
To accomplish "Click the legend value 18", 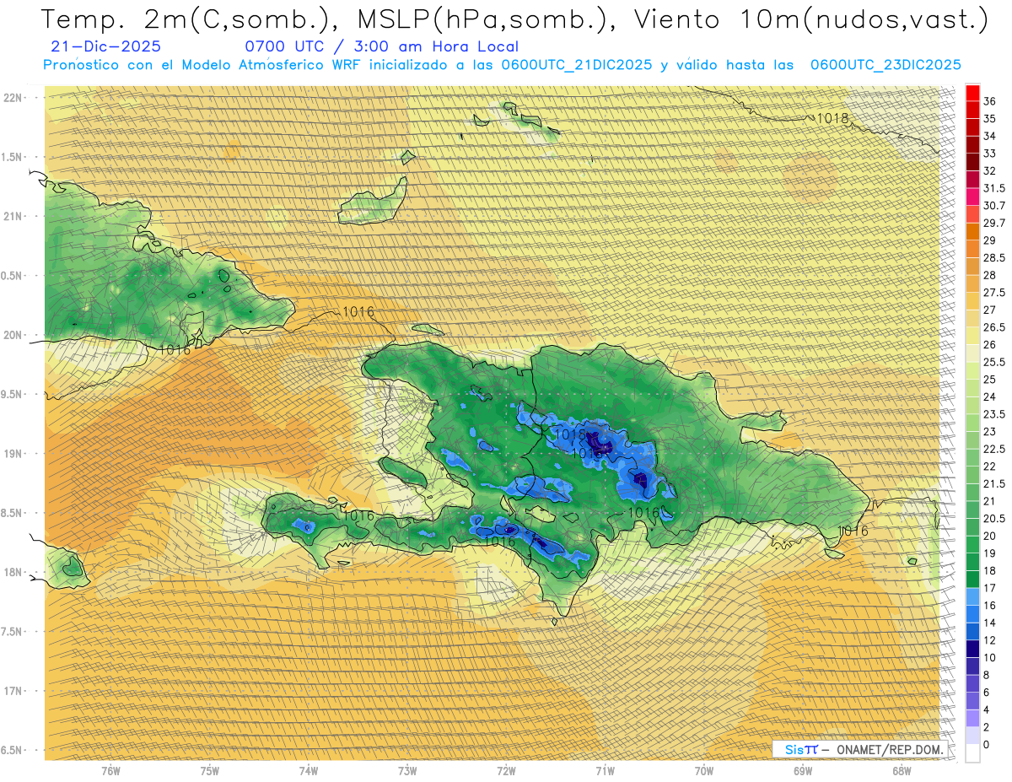I will click(x=989, y=571).
